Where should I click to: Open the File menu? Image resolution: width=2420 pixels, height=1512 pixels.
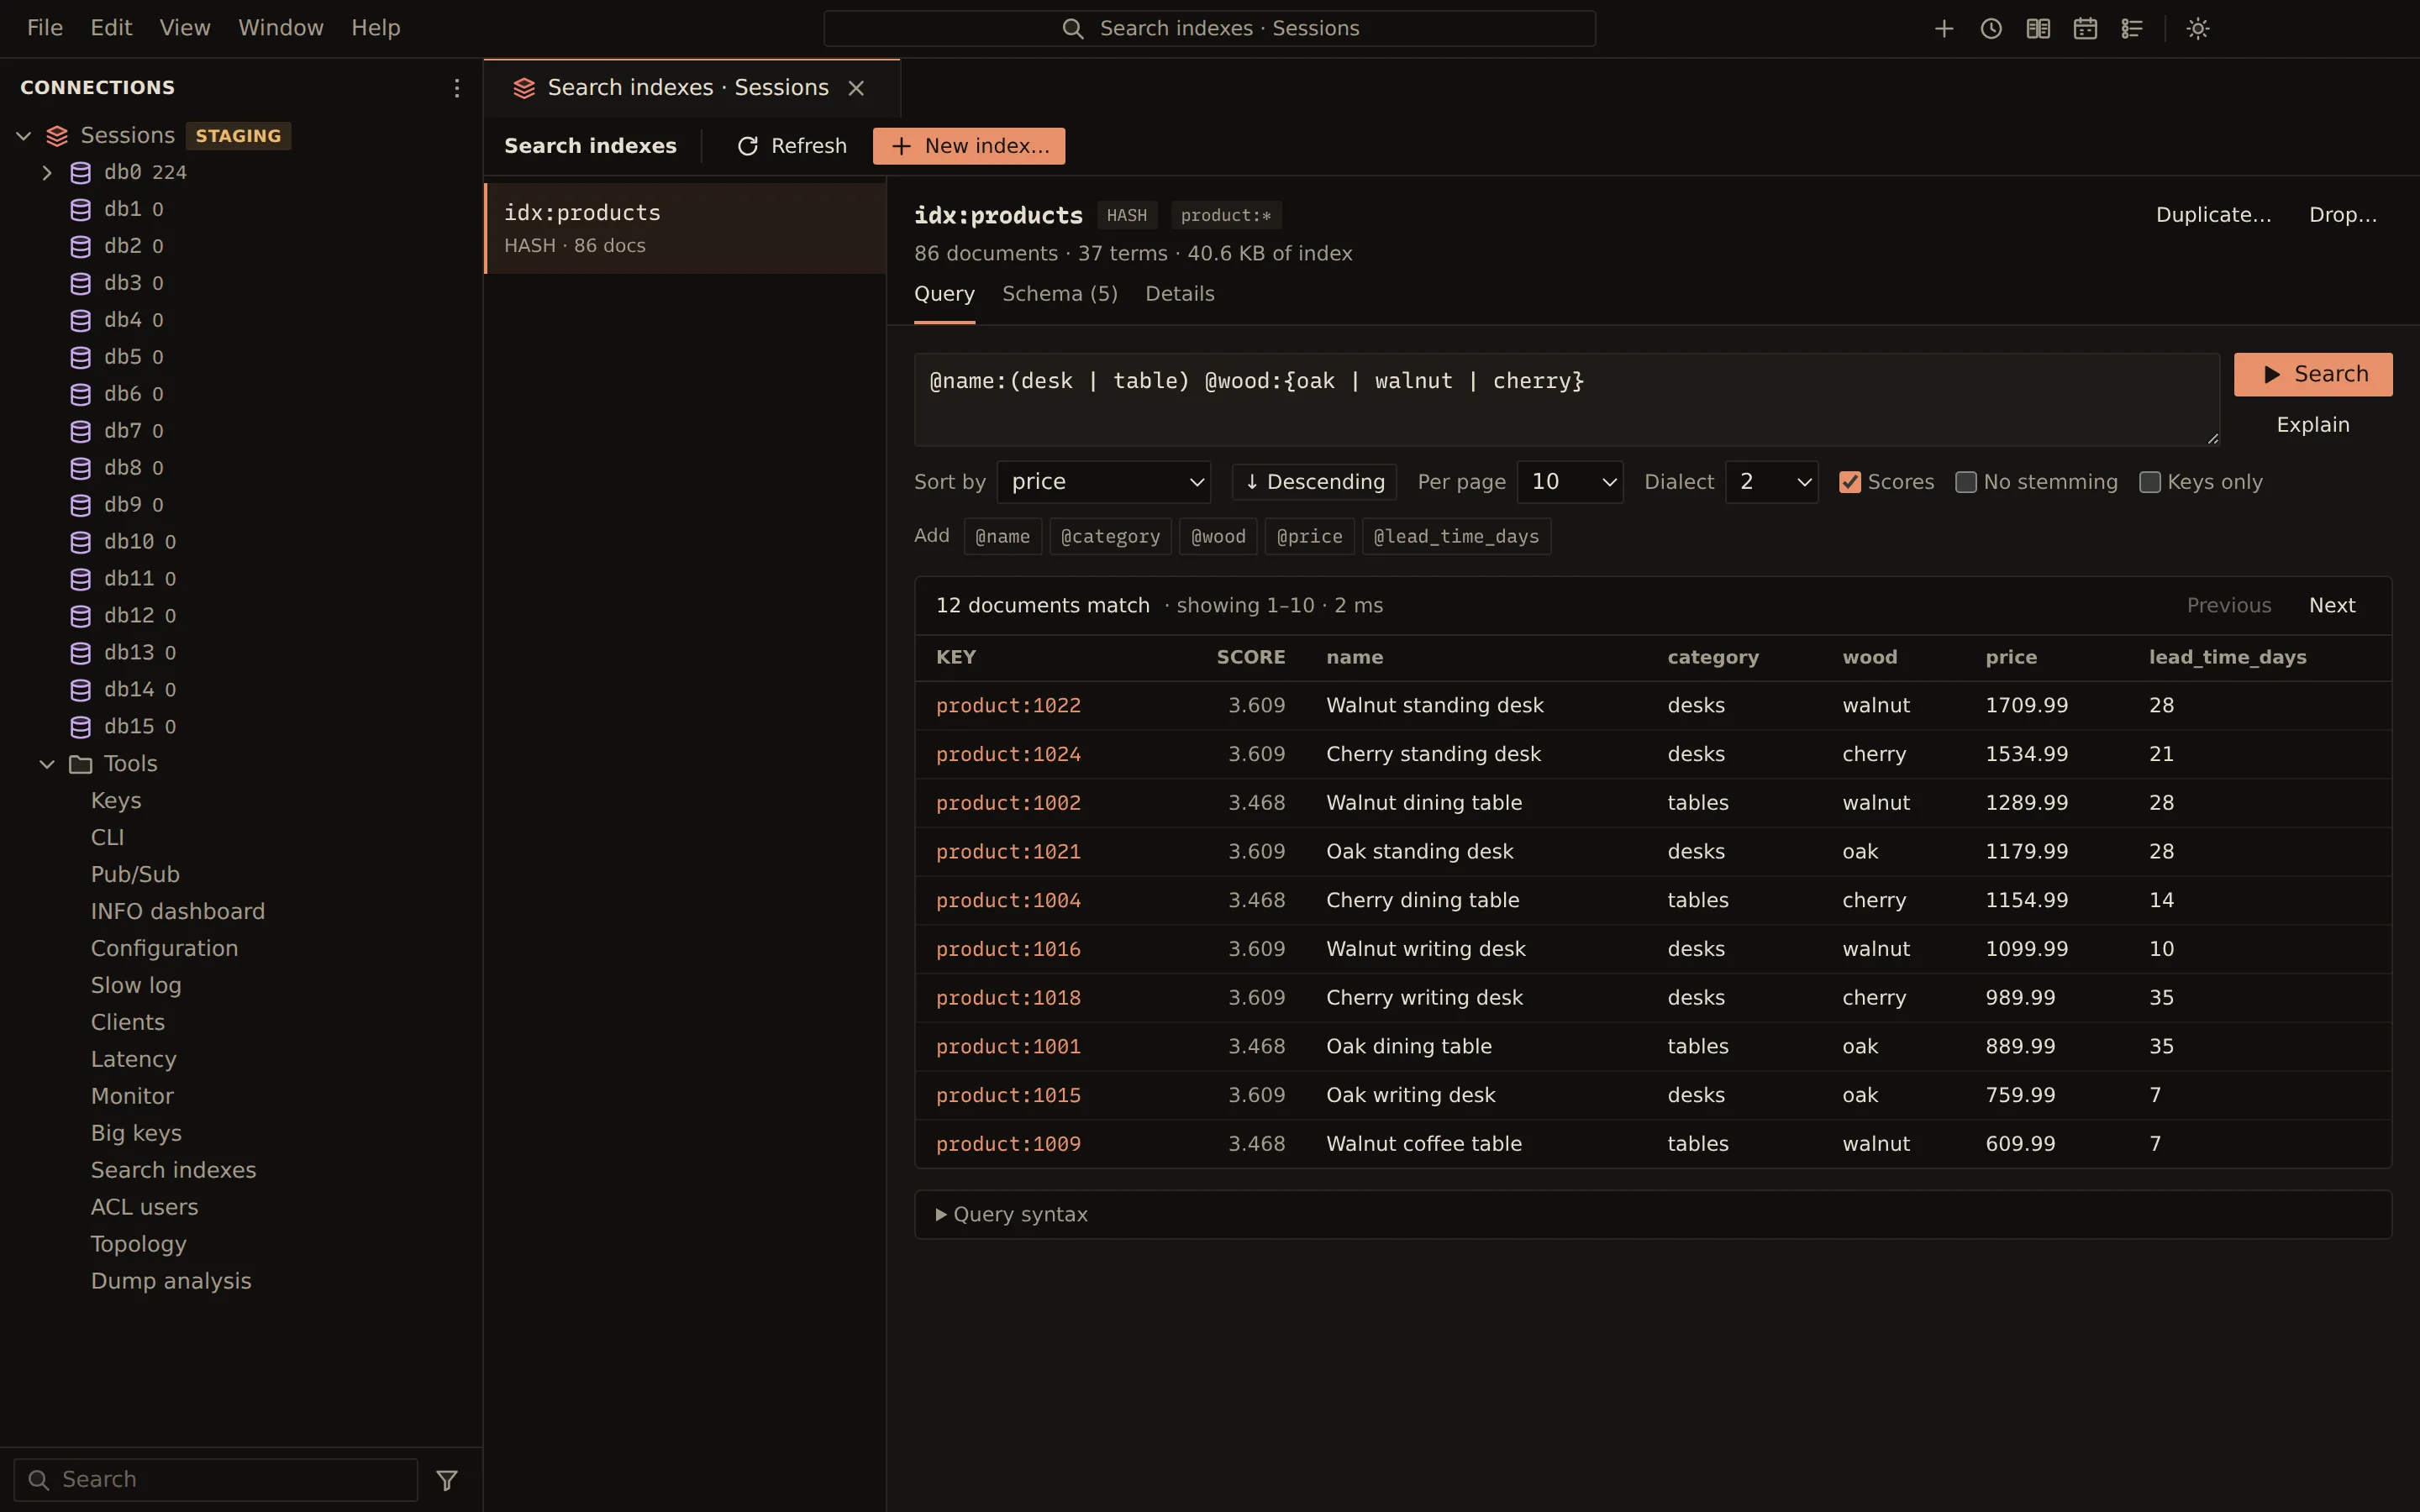click(45, 28)
